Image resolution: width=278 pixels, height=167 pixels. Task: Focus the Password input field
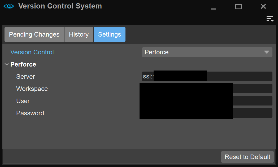(x=252, y=113)
